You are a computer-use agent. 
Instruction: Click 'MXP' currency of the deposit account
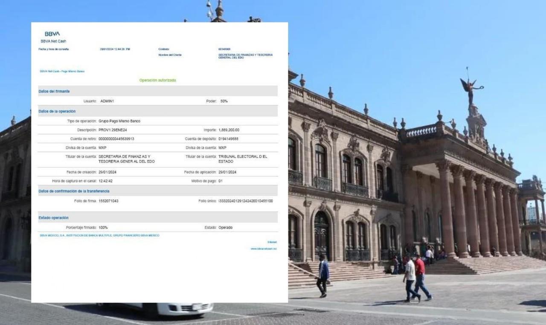(x=222, y=148)
